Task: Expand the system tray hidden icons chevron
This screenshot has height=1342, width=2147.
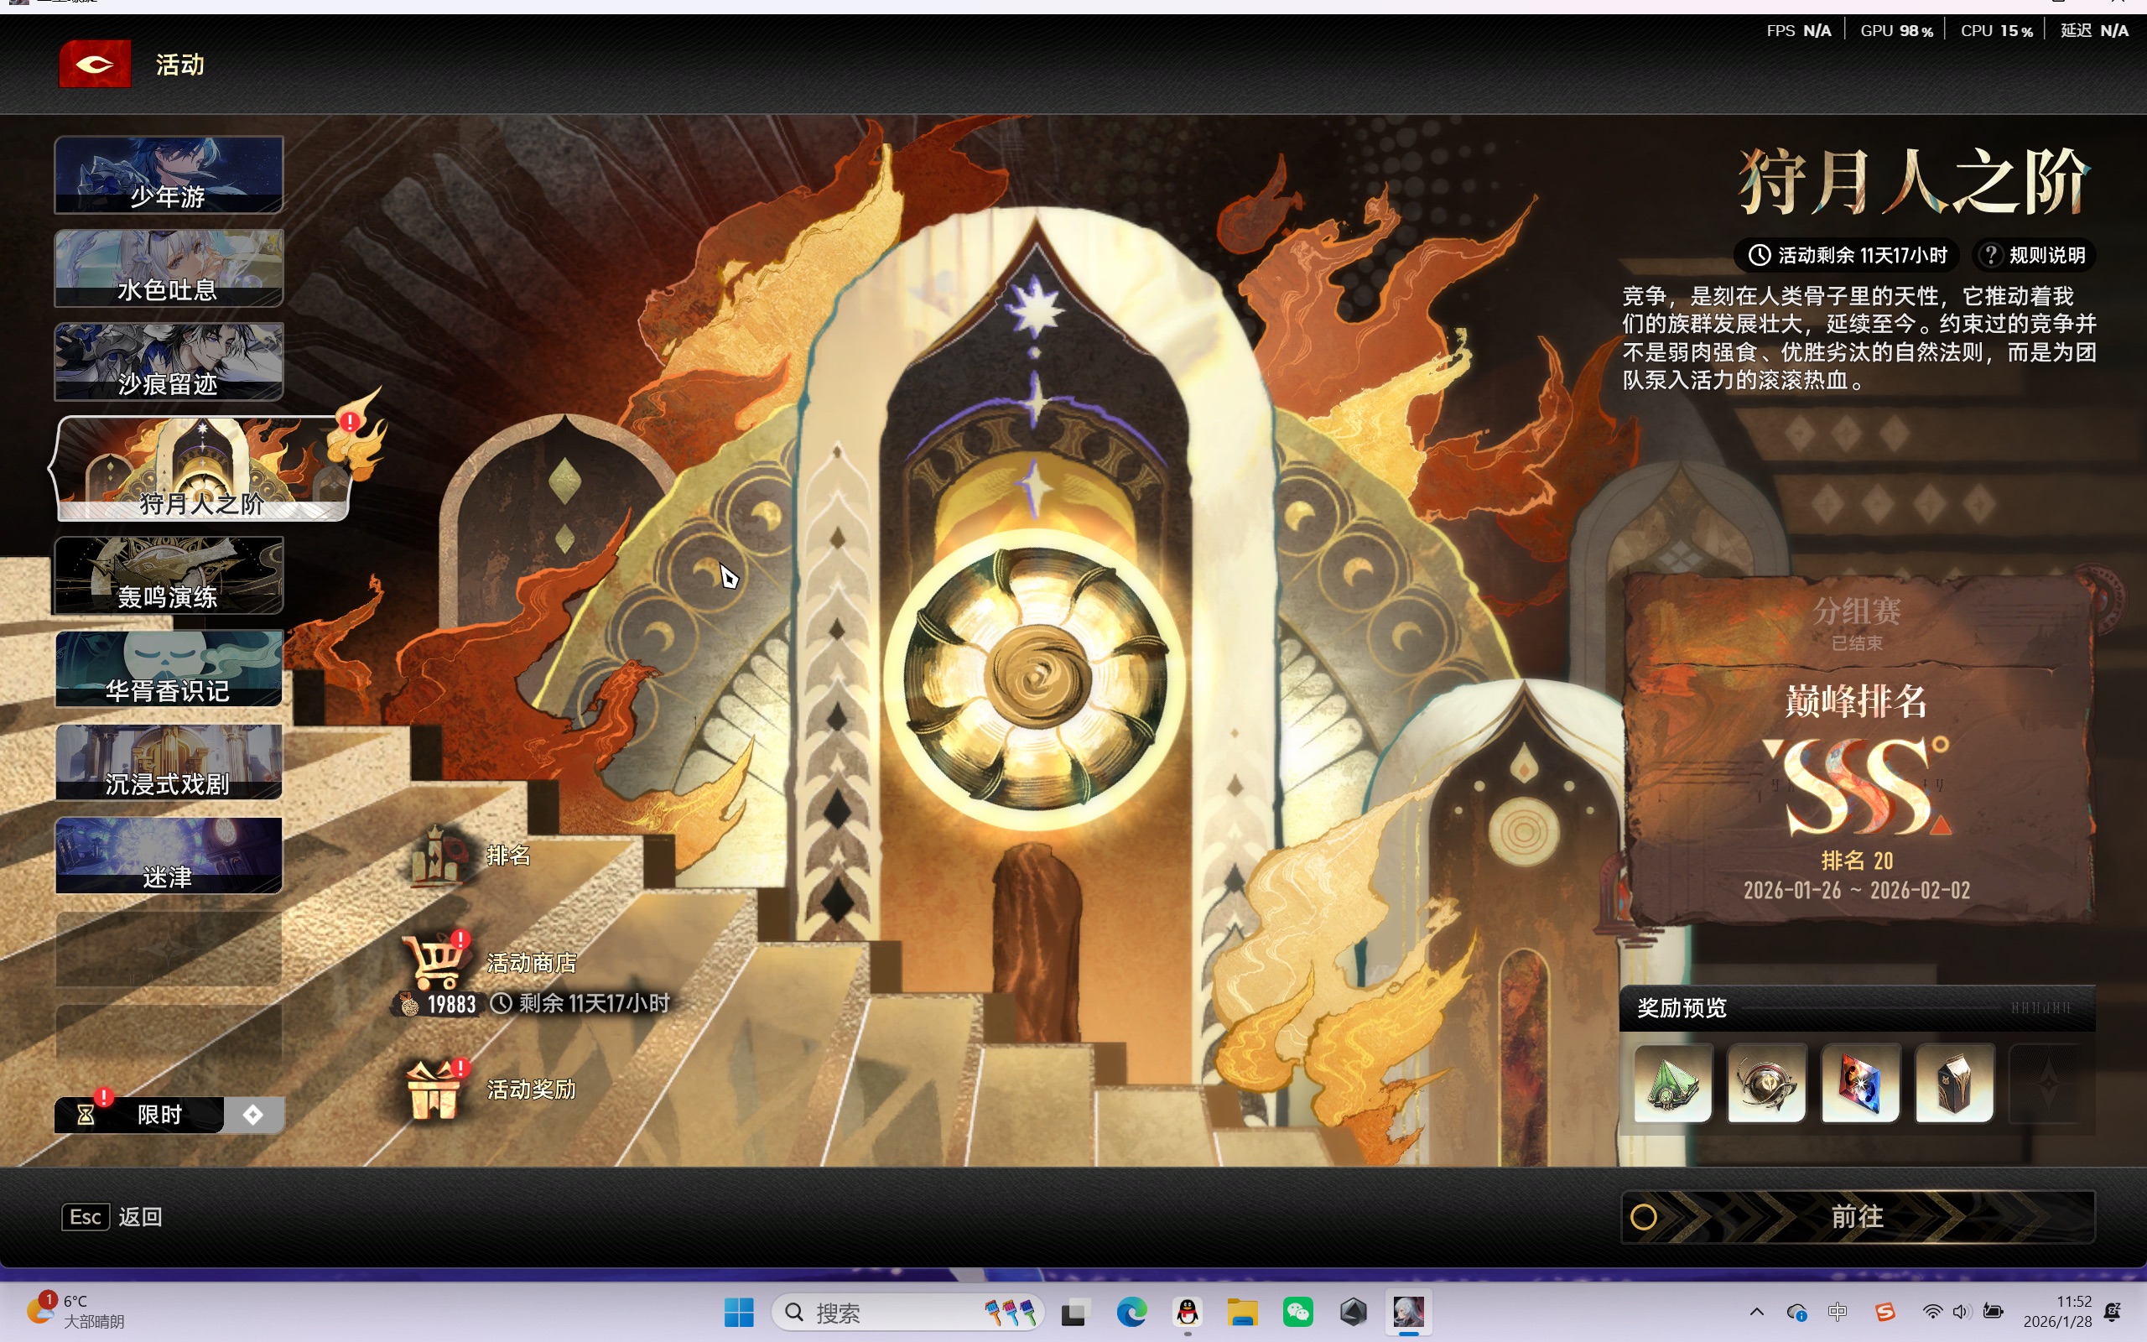Action: [x=1755, y=1312]
